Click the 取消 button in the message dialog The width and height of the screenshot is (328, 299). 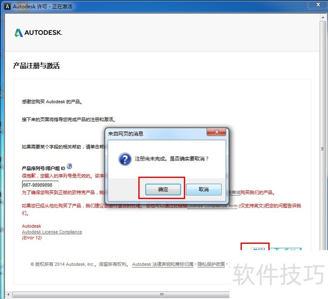[x=203, y=190]
